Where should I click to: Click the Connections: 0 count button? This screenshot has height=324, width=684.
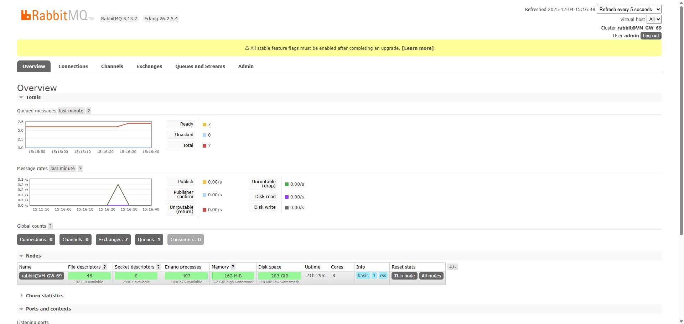(36, 240)
